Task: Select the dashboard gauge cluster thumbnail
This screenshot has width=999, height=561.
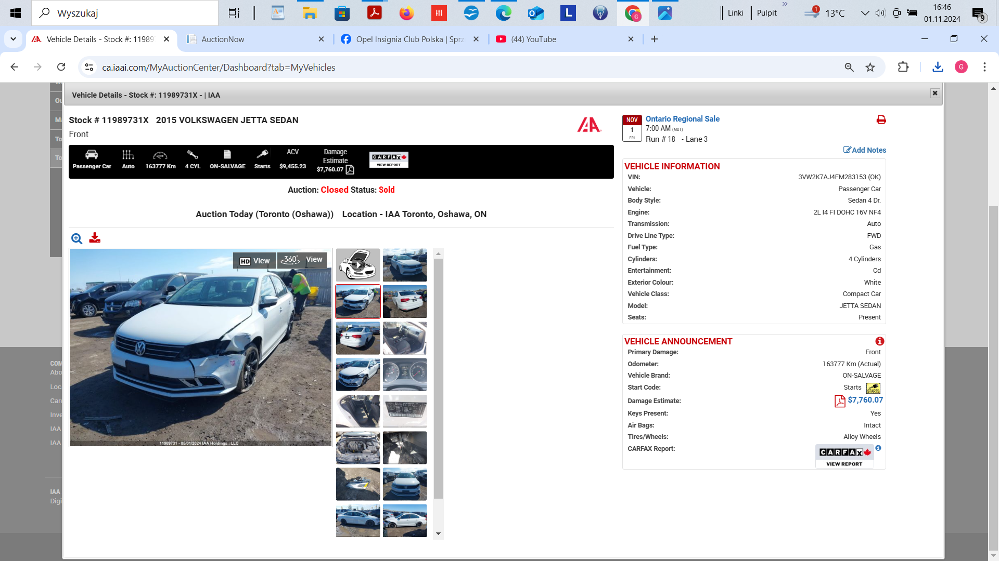Action: [405, 375]
